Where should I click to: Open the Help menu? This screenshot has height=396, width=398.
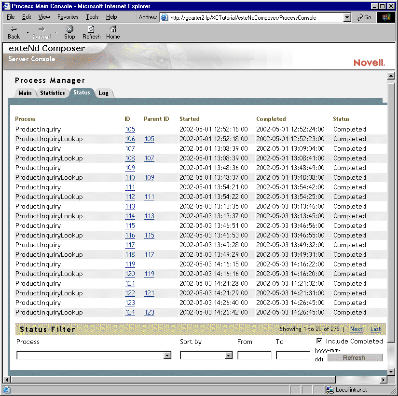point(111,17)
